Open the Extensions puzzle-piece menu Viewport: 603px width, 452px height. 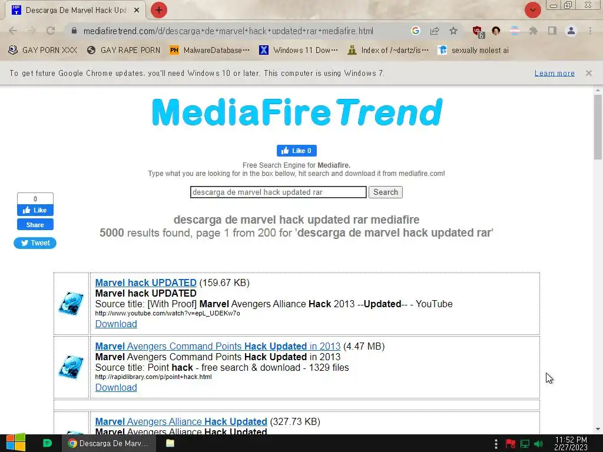[533, 31]
